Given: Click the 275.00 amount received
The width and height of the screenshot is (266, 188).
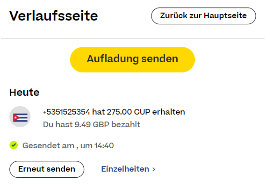Looking at the screenshot, I should click(x=119, y=112).
